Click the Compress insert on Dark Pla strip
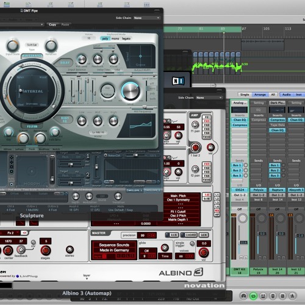This screenshot has width=305, height=305. pyautogui.click(x=278, y=120)
